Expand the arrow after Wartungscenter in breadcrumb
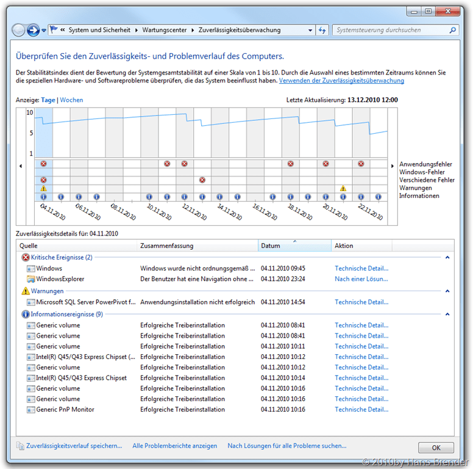The image size is (473, 469). click(193, 30)
